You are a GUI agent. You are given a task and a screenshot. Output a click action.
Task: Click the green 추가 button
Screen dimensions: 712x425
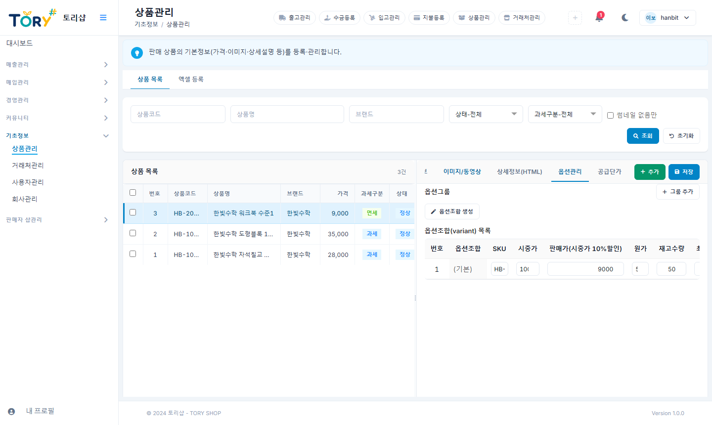(650, 172)
